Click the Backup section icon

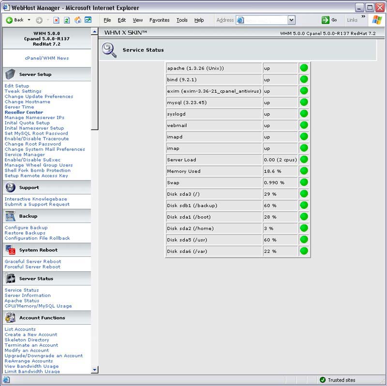[10, 216]
